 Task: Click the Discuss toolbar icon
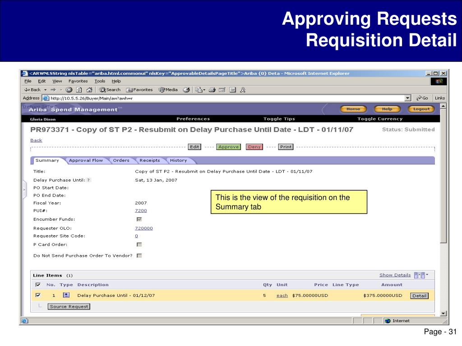[233, 90]
